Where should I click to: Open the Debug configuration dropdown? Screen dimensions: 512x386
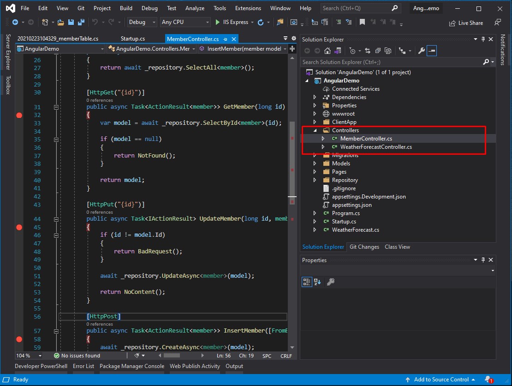click(x=143, y=22)
